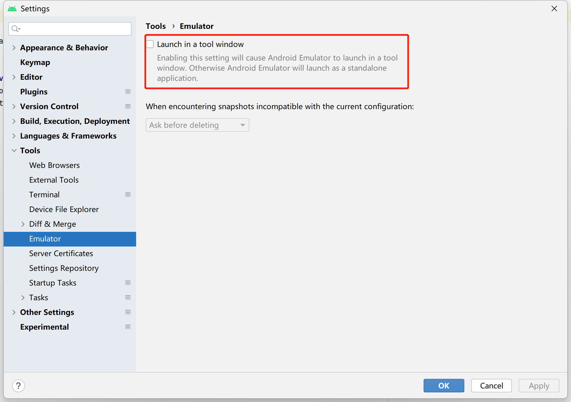571x402 pixels.
Task: Enable Launch in a tool window checkbox
Action: click(x=150, y=44)
